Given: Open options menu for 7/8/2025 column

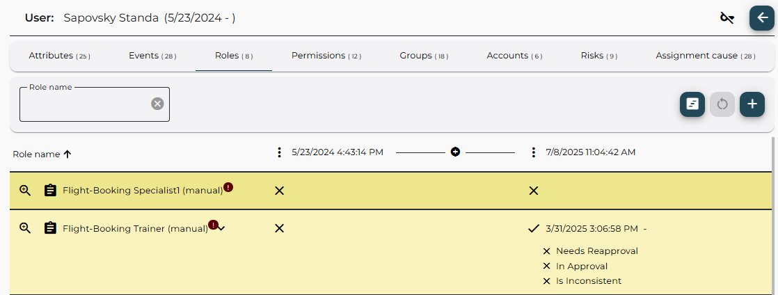Looking at the screenshot, I should (533, 152).
